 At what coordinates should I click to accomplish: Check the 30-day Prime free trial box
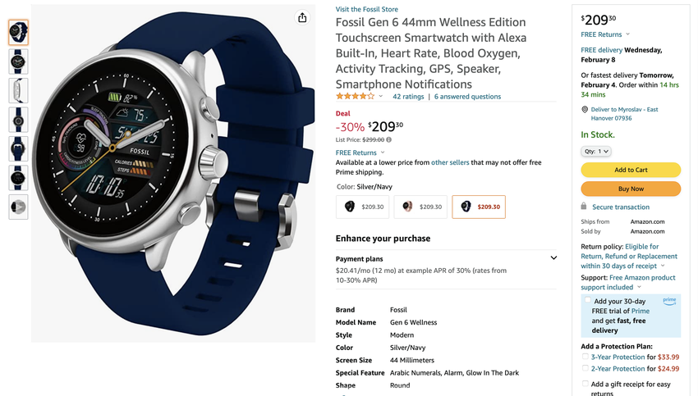tap(587, 302)
